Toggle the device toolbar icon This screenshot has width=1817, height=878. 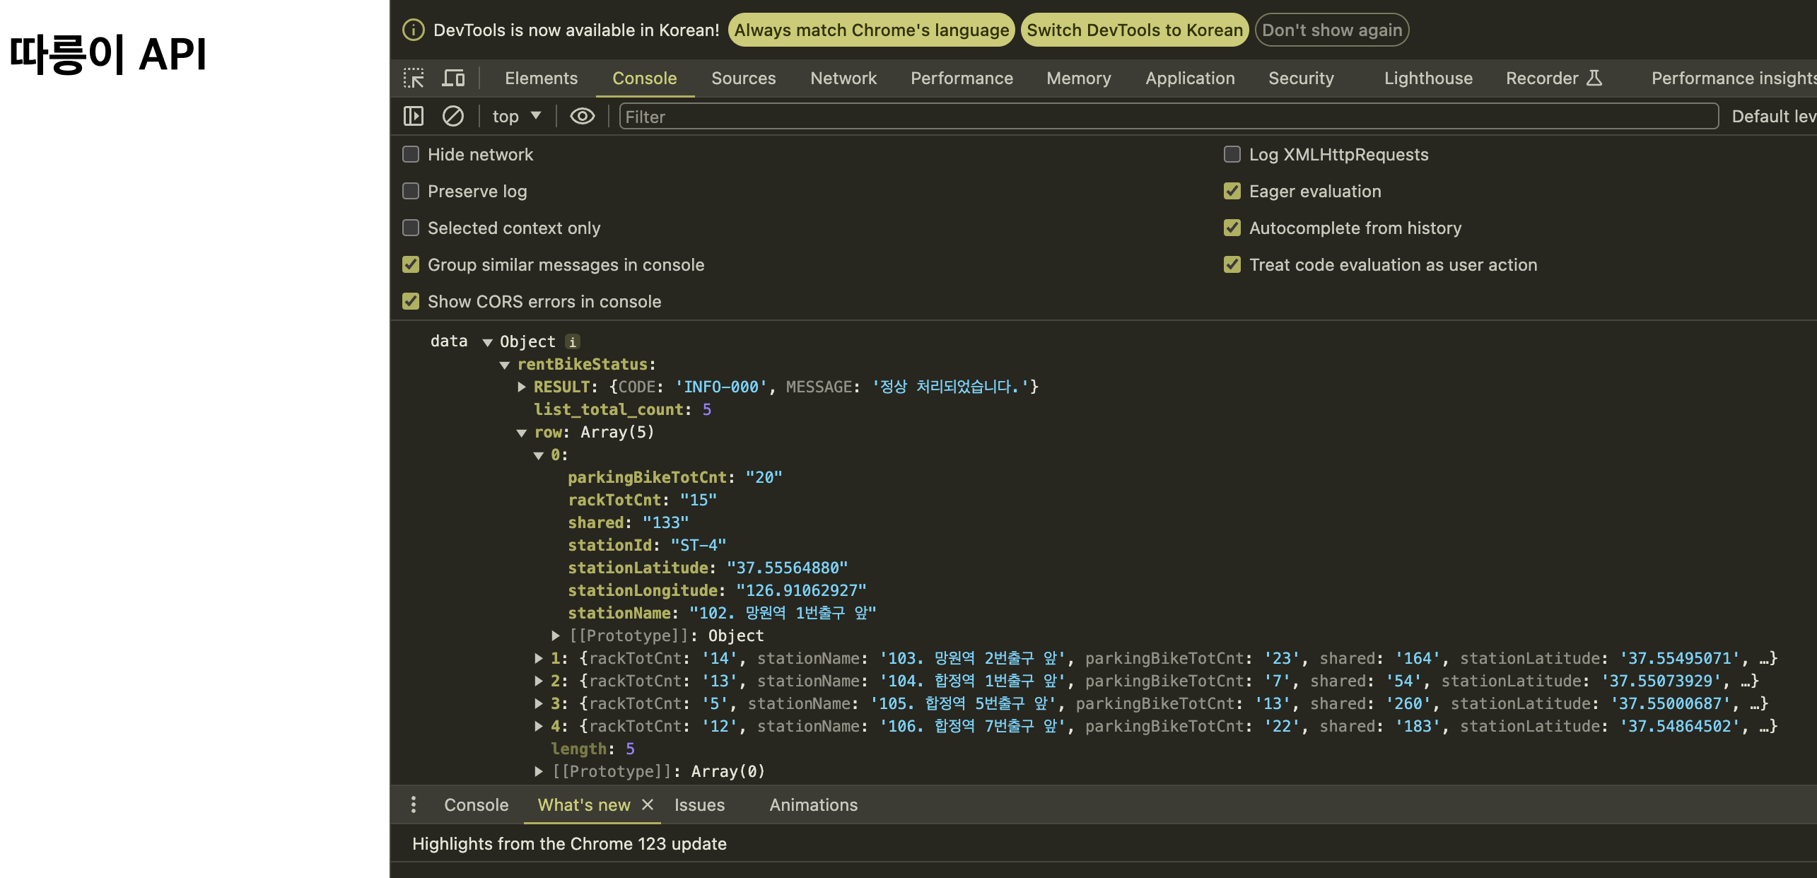(x=453, y=78)
